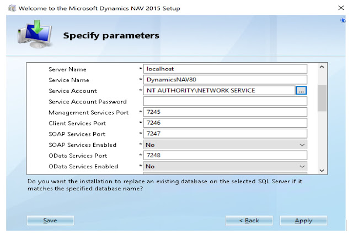The width and height of the screenshot is (353, 236).
Task: Open the OData Services Enabled dropdown
Action: [225, 166]
